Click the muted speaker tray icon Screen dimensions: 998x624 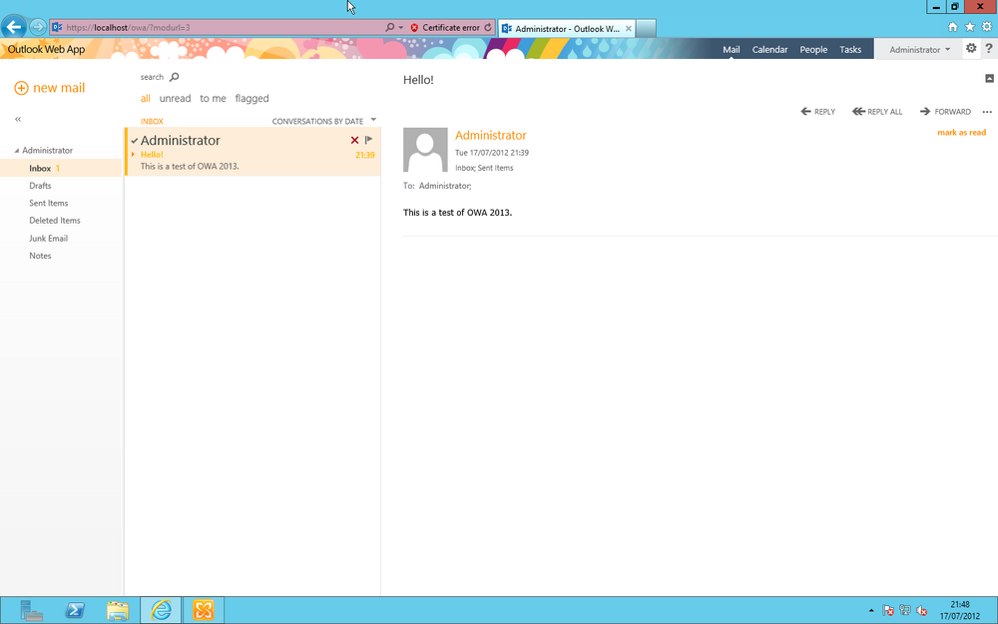click(x=921, y=611)
